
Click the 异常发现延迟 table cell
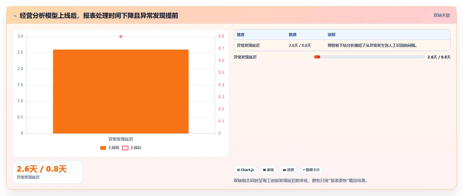click(x=248, y=46)
